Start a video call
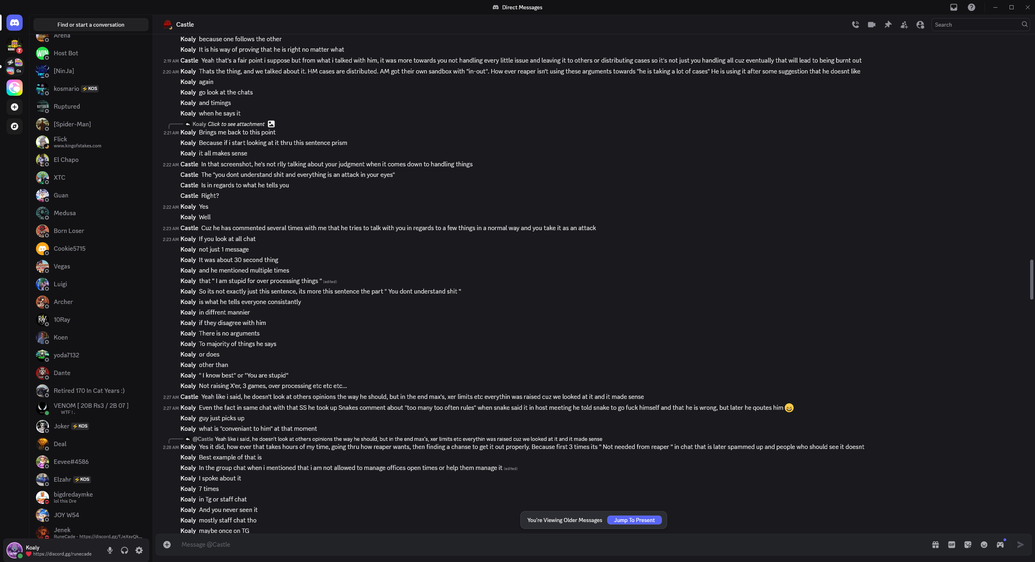 [x=871, y=25]
